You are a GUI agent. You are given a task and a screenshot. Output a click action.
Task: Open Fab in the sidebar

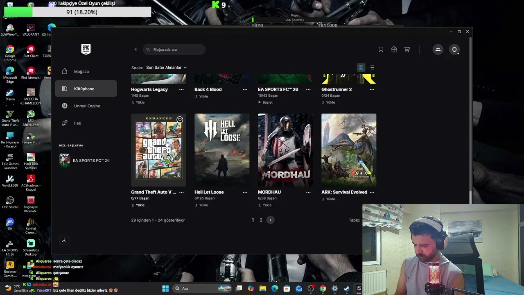[x=86, y=123]
